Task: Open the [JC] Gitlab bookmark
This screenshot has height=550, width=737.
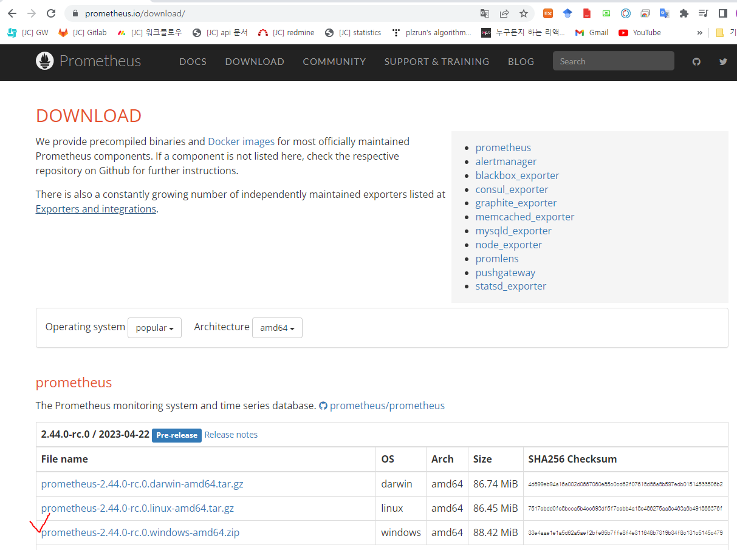Action: [83, 33]
